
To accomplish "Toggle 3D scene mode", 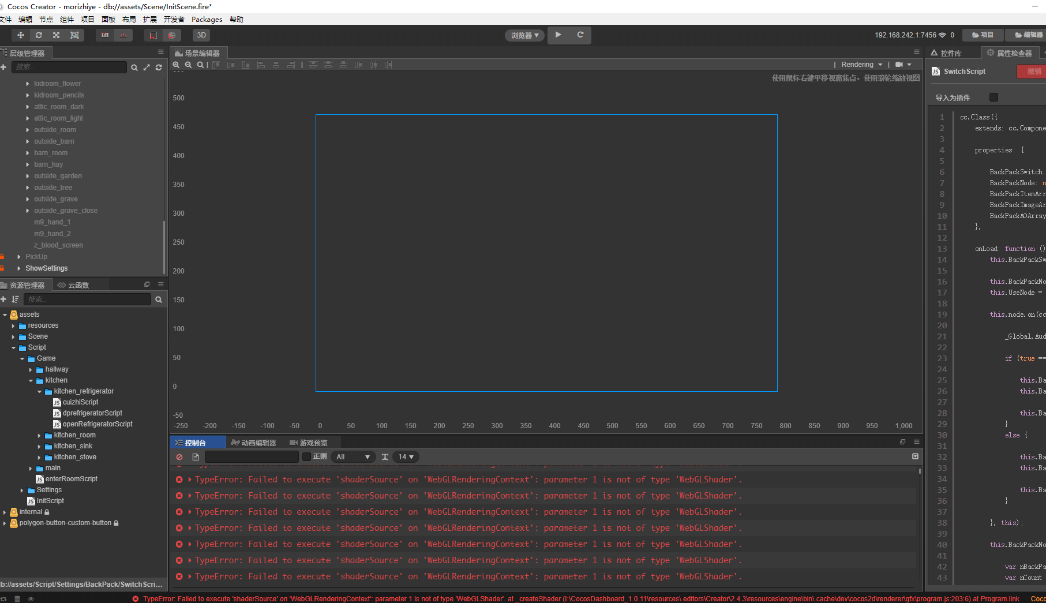I will 201,35.
